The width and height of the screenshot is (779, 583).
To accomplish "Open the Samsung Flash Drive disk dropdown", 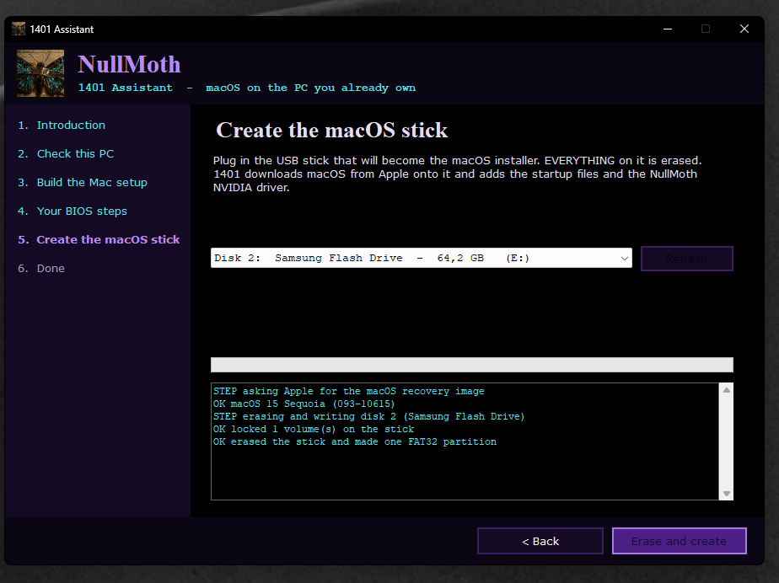I will pos(422,258).
